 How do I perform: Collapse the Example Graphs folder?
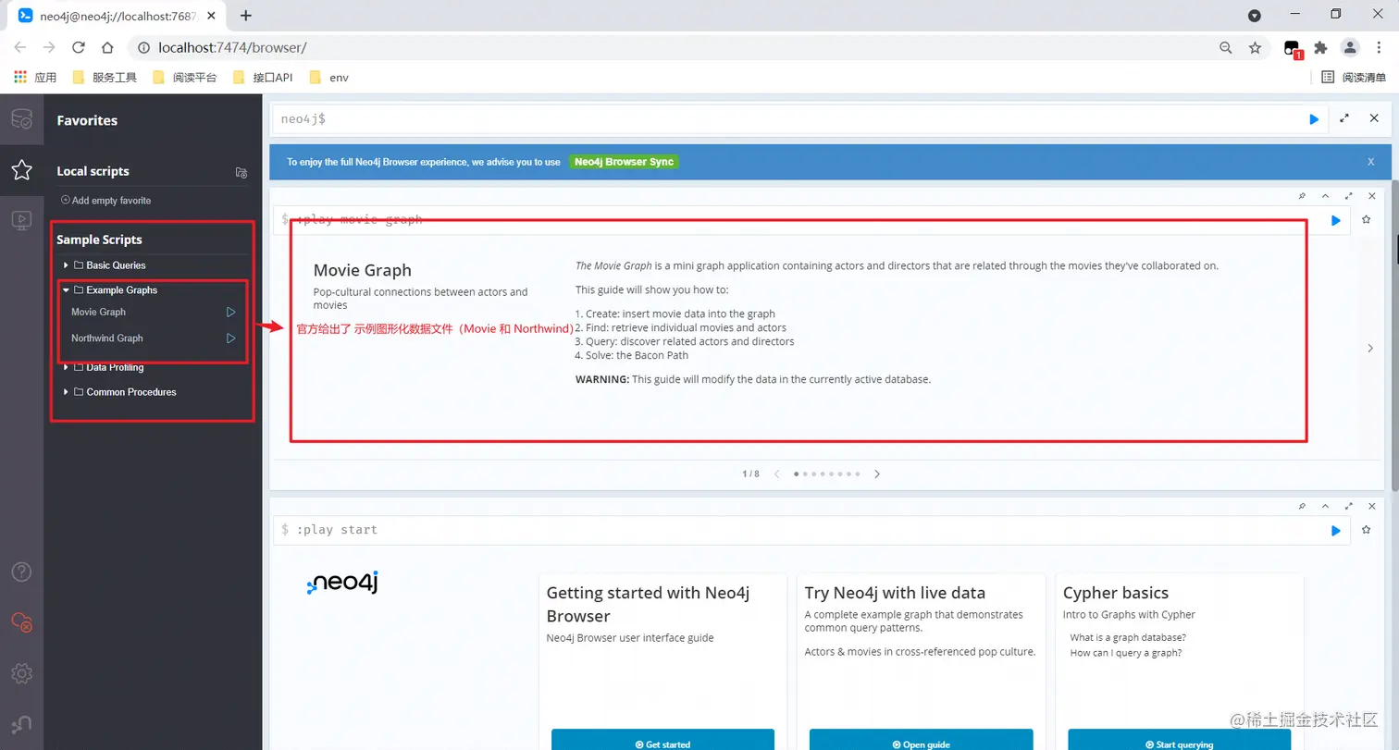coord(66,290)
